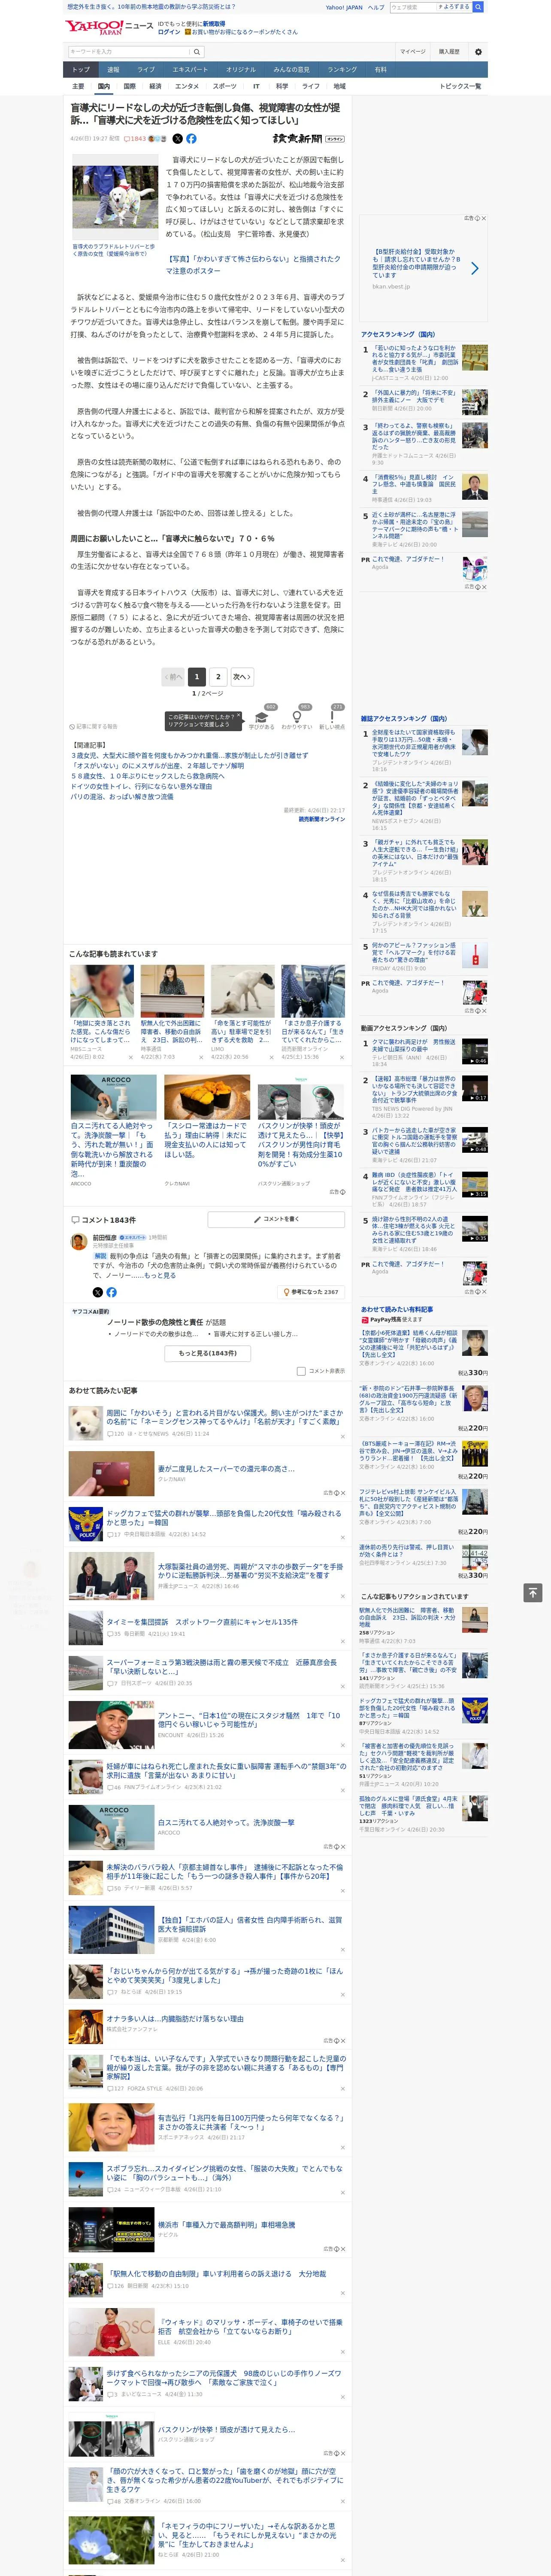Share the 前田恒彦 comment on Facebook

pos(111,1292)
